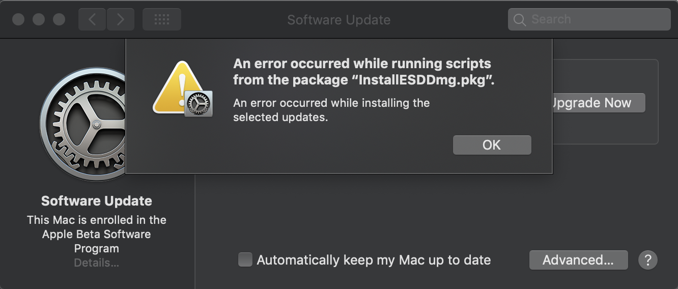This screenshot has height=289, width=678.
Task: Click the magnifying glass search icon
Action: point(520,20)
